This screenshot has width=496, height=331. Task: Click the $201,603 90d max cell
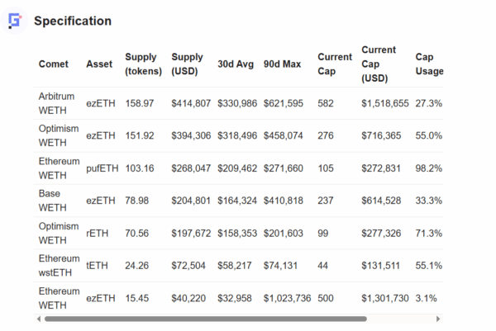point(284,234)
